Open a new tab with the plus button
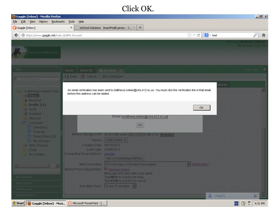This screenshot has width=276, height=207. [140, 28]
